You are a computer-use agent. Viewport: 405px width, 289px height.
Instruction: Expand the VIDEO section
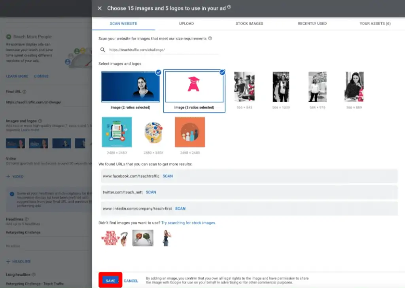tap(14, 177)
